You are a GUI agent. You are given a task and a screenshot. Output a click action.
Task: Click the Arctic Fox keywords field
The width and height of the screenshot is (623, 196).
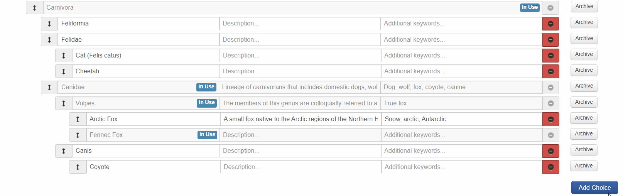[462, 119]
